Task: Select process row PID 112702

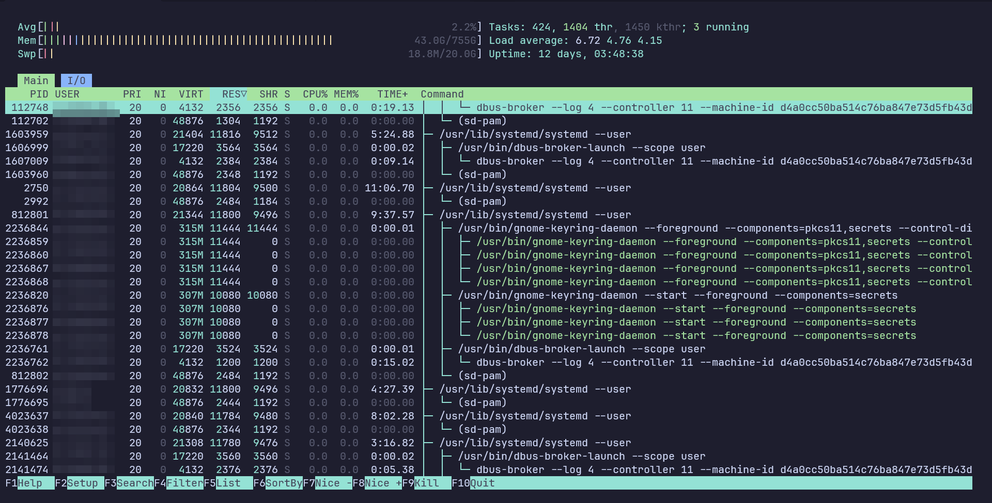Action: [x=489, y=121]
